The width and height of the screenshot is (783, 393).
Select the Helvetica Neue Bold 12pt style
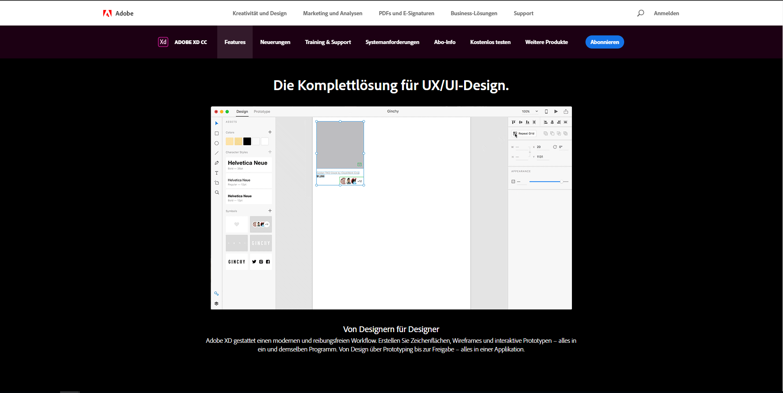tap(249, 197)
